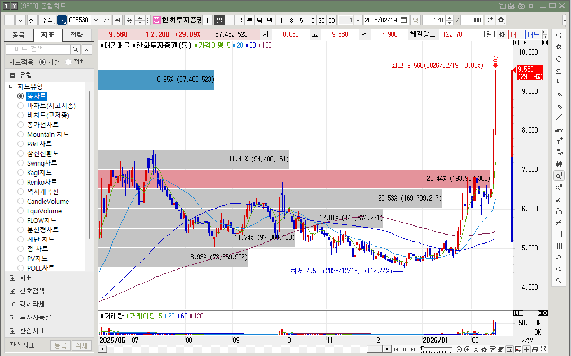Select the text (T+) annotation tool
The width and height of the screenshot is (571, 356).
coord(559,141)
